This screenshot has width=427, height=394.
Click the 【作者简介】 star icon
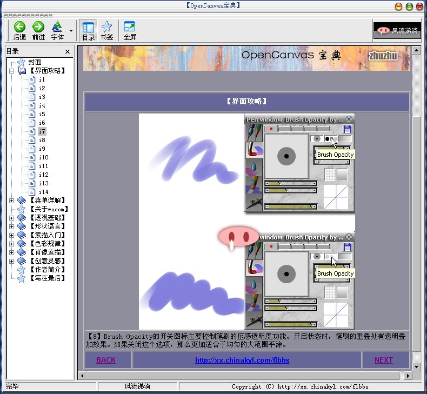pyautogui.click(x=21, y=270)
